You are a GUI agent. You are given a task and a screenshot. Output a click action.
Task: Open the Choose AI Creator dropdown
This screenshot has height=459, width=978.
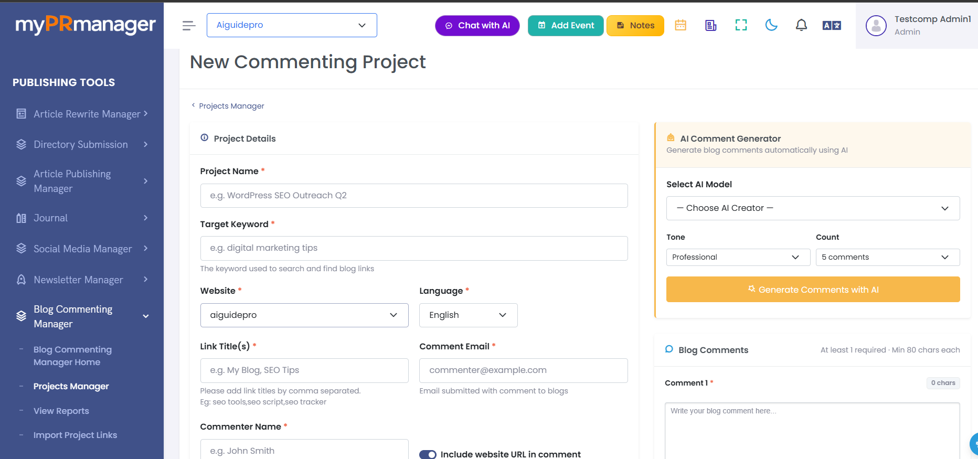coord(813,208)
